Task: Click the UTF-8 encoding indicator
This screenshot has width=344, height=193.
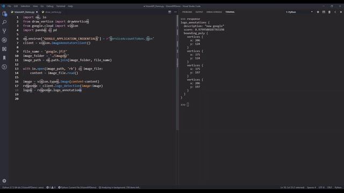Action: click(321, 188)
